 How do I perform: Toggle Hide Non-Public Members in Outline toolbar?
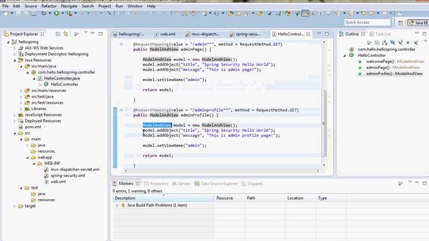coord(408,43)
